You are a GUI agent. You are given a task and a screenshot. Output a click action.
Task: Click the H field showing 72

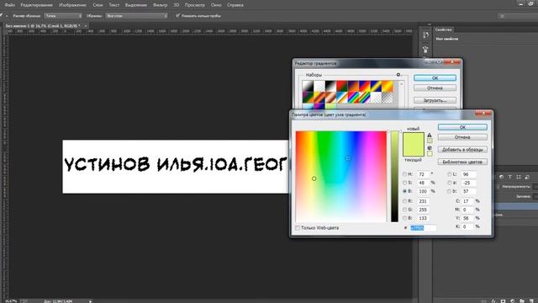[424, 174]
